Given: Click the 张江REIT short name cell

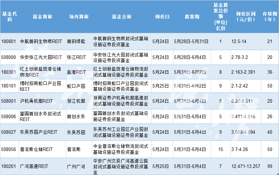Looking at the screenshot, I should (x=76, y=57).
